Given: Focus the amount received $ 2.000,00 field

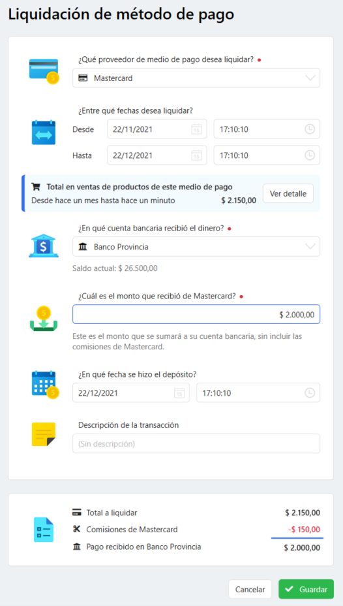Looking at the screenshot, I should point(196,315).
